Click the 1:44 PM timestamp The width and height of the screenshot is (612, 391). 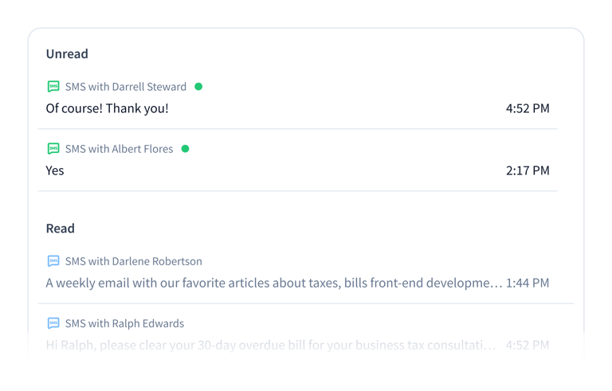point(528,283)
